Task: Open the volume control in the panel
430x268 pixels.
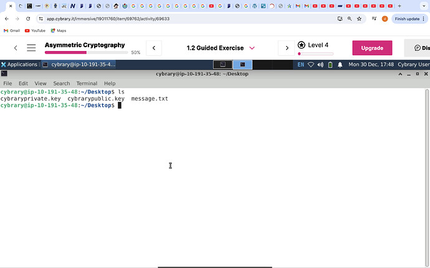Action: click(x=320, y=64)
